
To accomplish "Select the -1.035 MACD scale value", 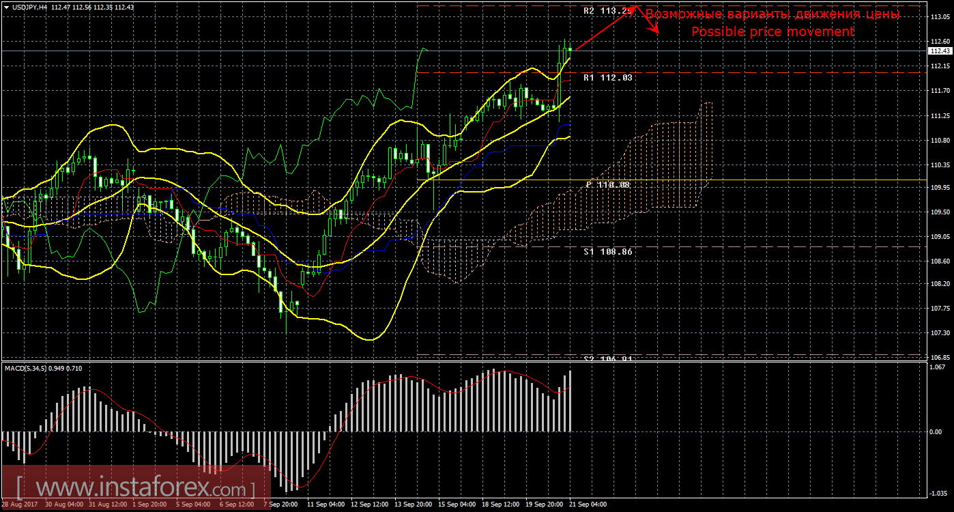I will (x=940, y=492).
